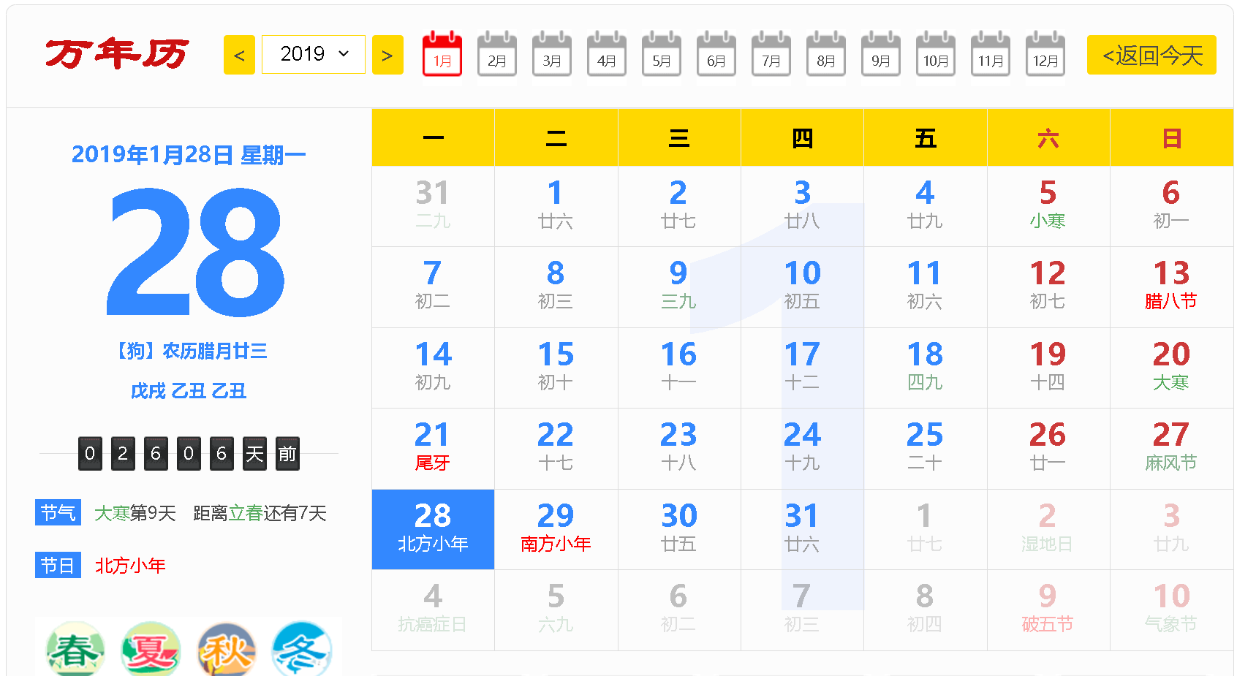Choose January 5 小寒 date cell
Image resolution: width=1237 pixels, height=676 pixels.
1048,206
